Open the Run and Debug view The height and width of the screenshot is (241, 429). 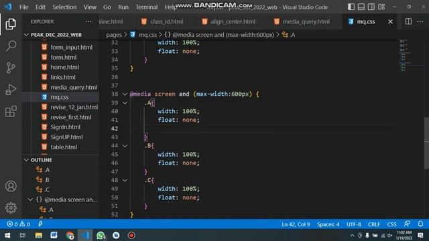pyautogui.click(x=11, y=90)
